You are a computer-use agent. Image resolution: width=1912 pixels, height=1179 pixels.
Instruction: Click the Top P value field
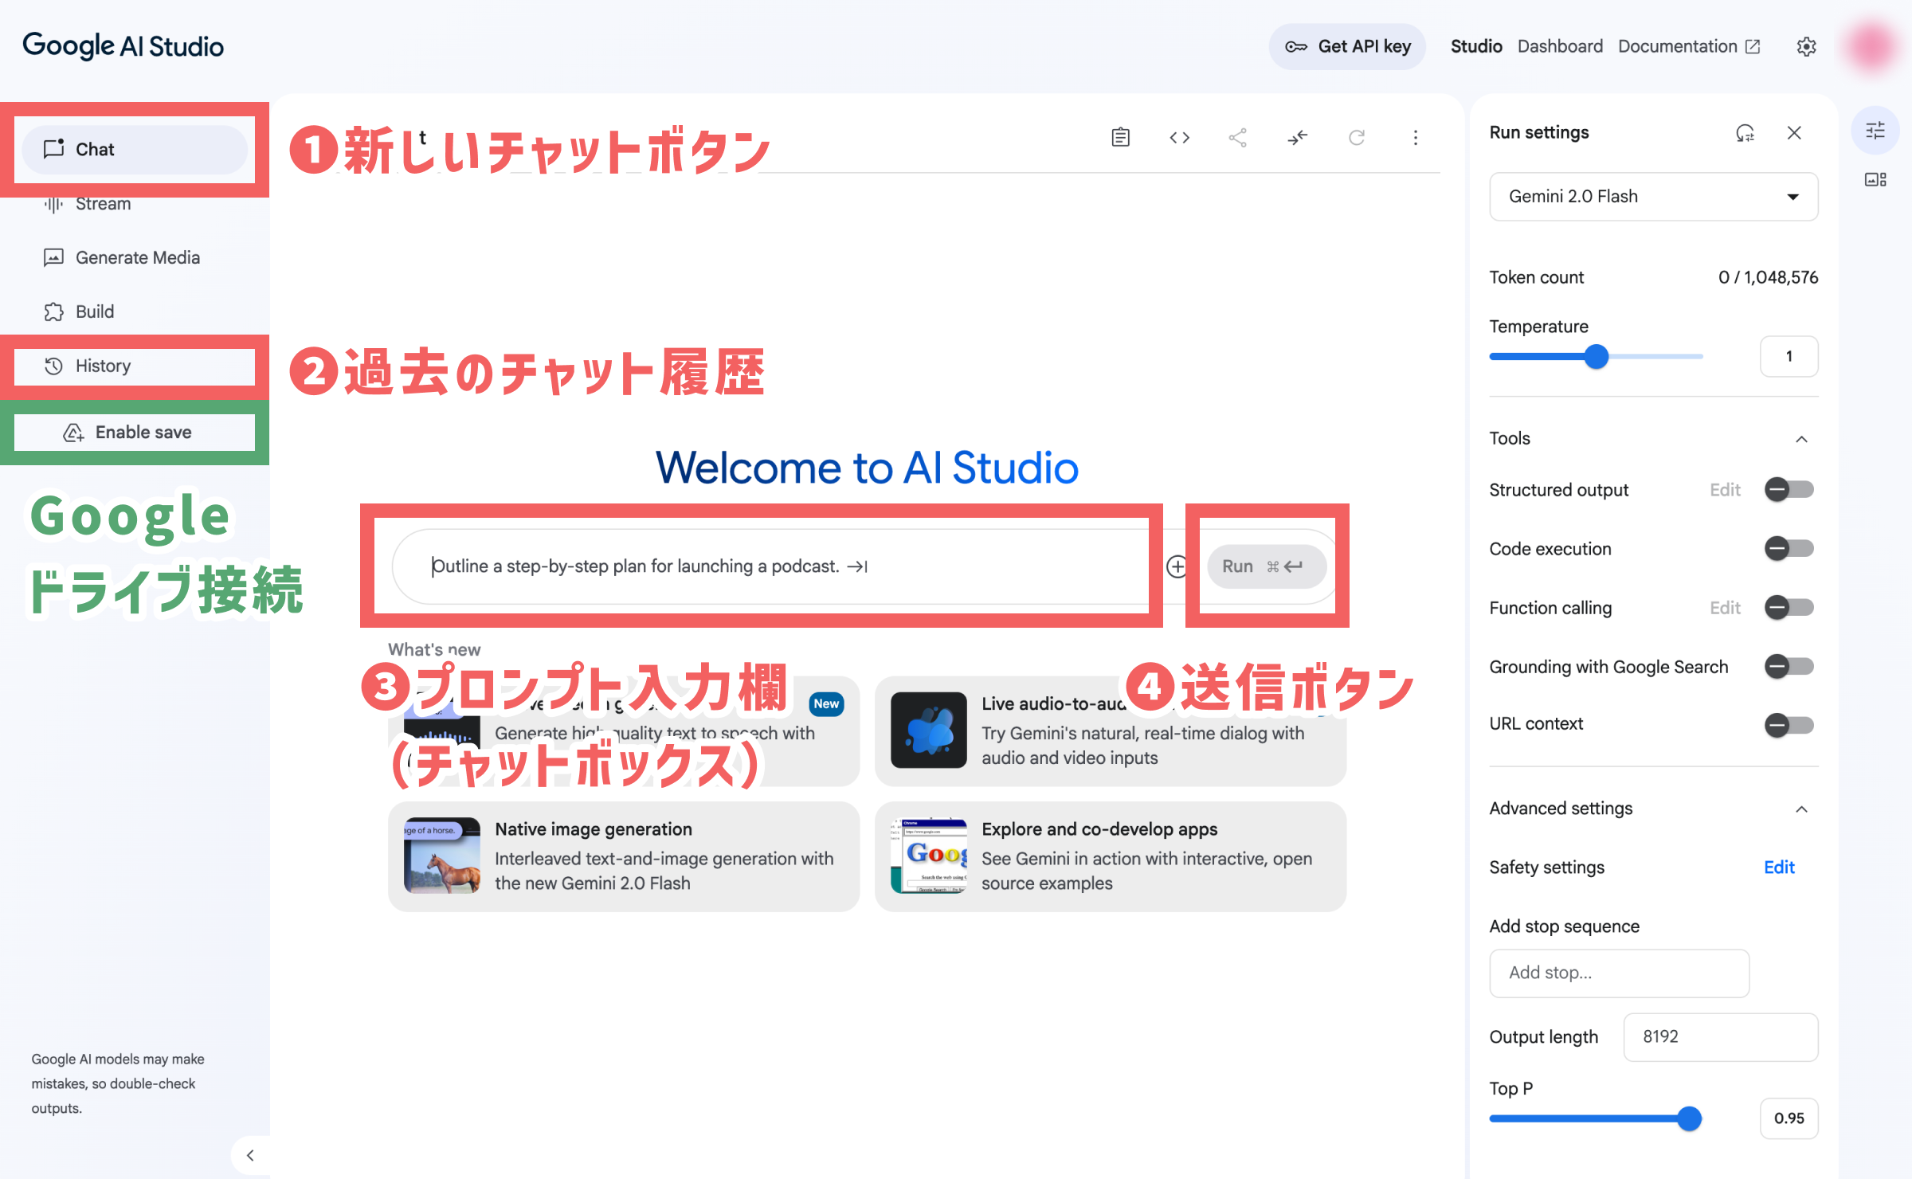pyautogui.click(x=1789, y=1118)
